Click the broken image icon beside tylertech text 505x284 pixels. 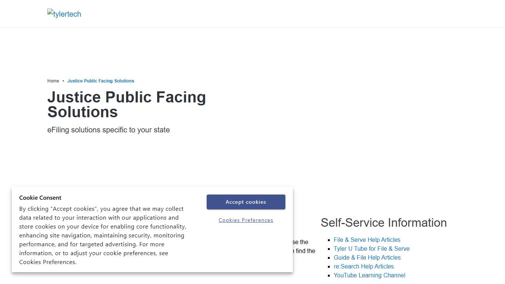click(x=50, y=12)
